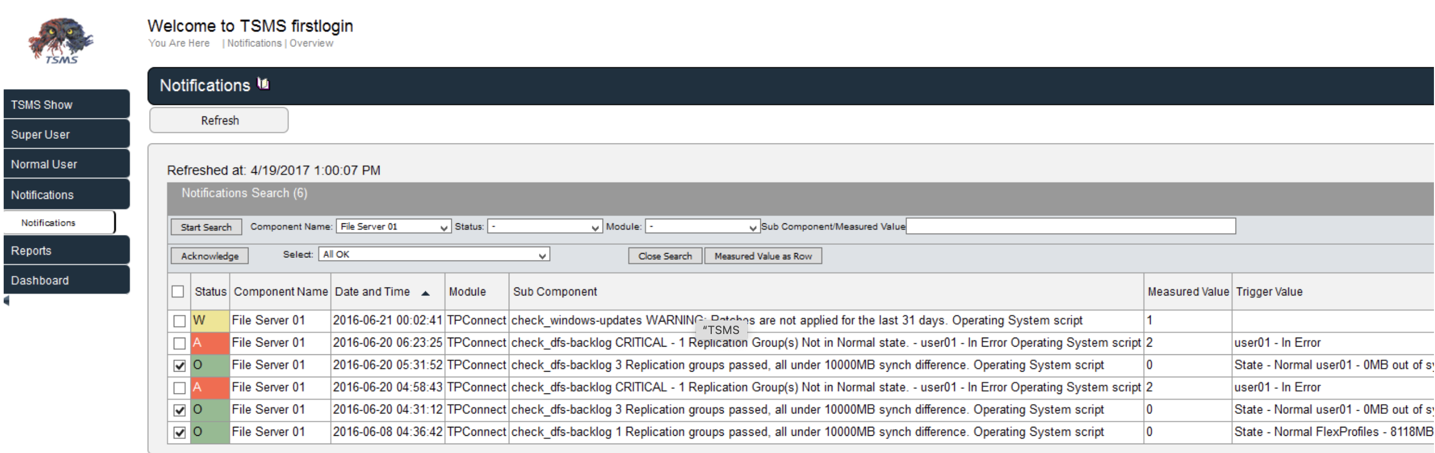Click yellow W warning status cell
Image resolution: width=1435 pixels, height=453 pixels.
[209, 320]
